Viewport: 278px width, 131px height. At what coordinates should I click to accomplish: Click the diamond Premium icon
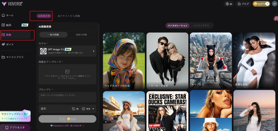pyautogui.click(x=51, y=126)
